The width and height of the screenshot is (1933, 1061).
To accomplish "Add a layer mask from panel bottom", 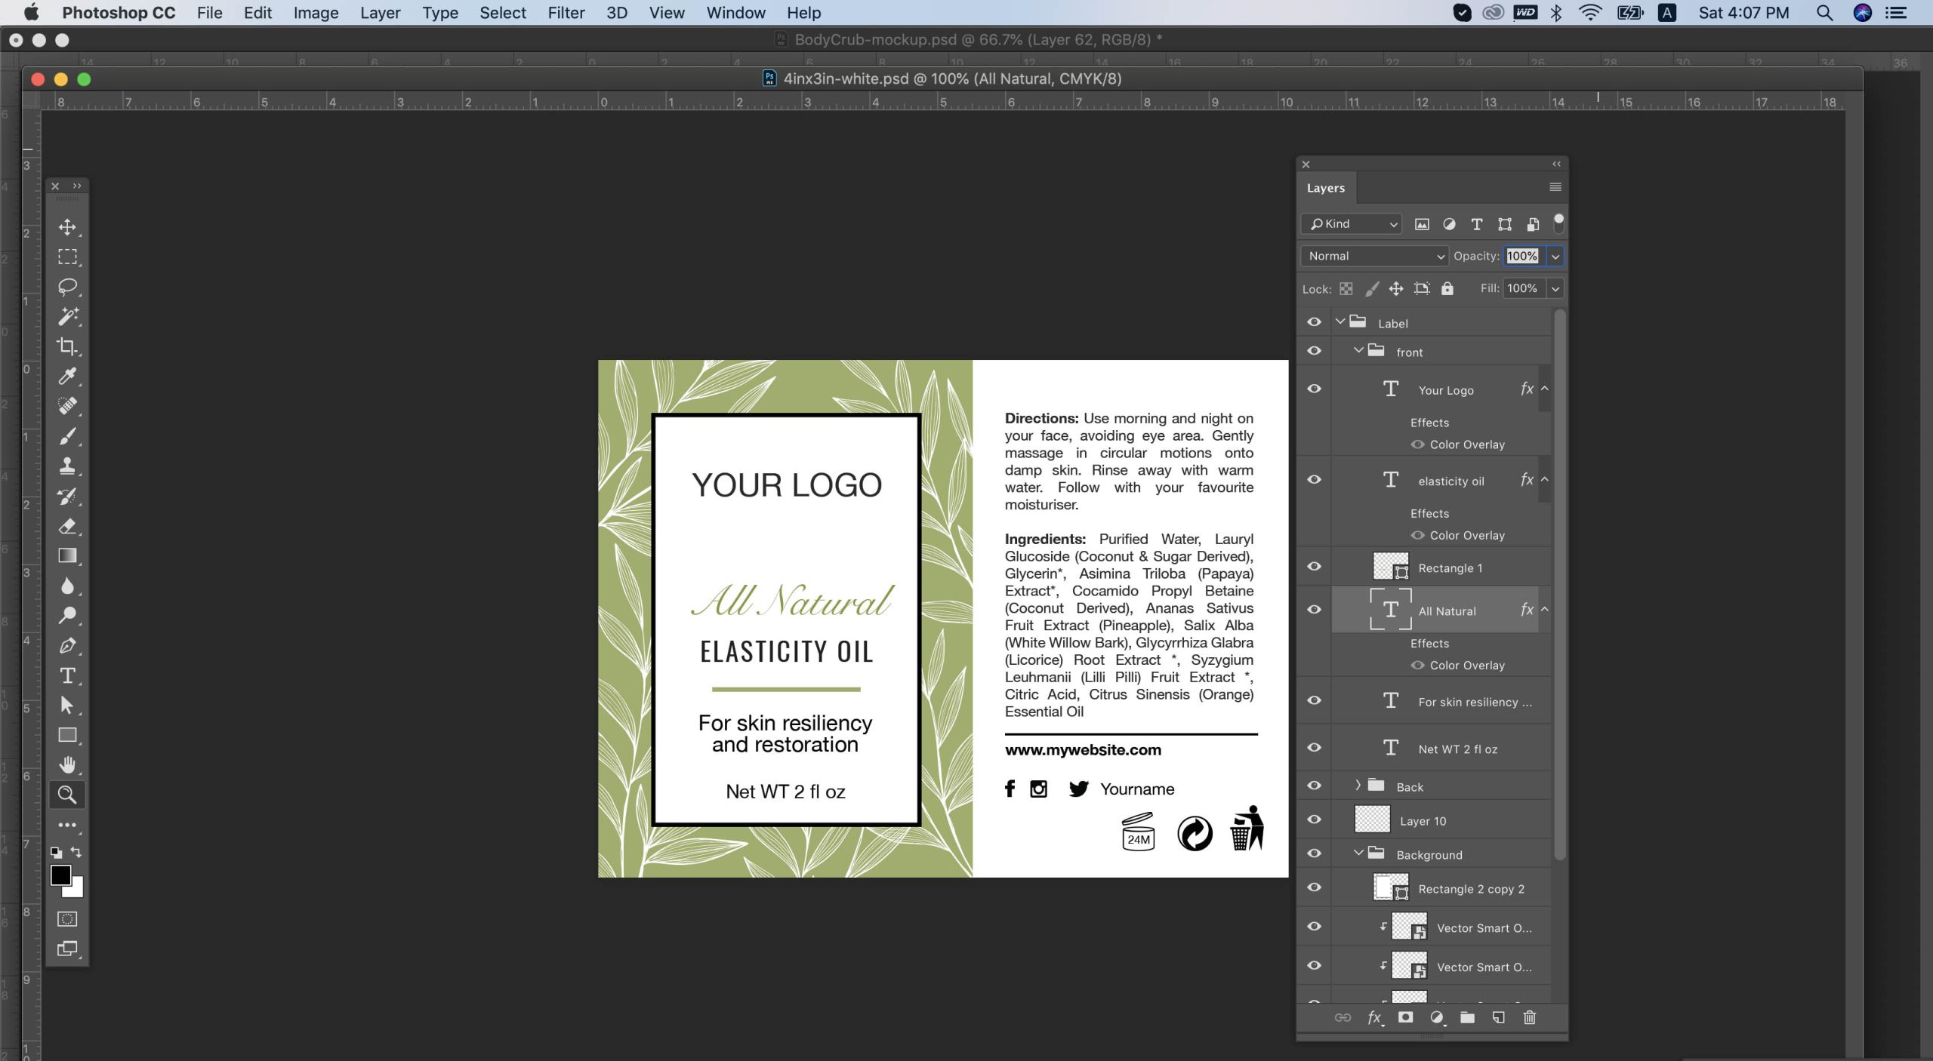I will (1405, 1017).
